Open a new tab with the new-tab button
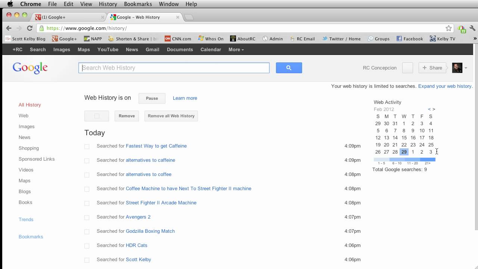This screenshot has height=269, width=478. point(189,17)
